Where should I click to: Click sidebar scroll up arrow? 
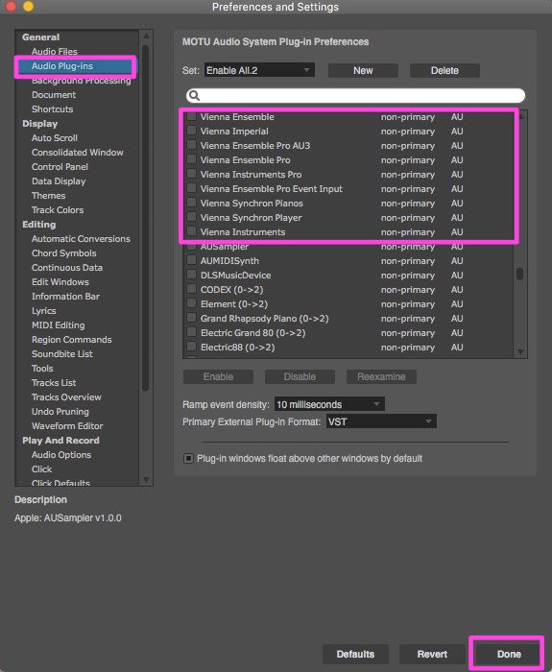tap(146, 36)
